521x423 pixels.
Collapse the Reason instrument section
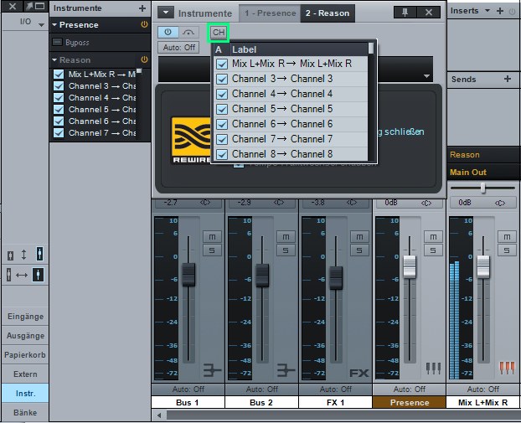pos(54,60)
